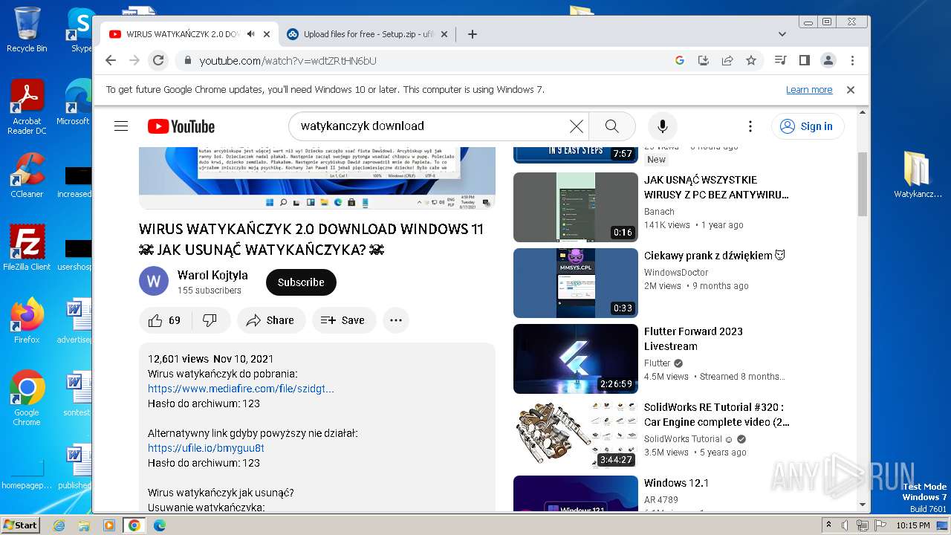Toggle Chrome side panel
The width and height of the screenshot is (951, 535).
click(x=804, y=60)
